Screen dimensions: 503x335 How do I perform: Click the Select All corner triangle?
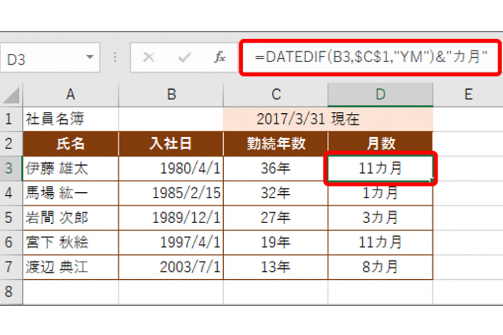(x=11, y=95)
